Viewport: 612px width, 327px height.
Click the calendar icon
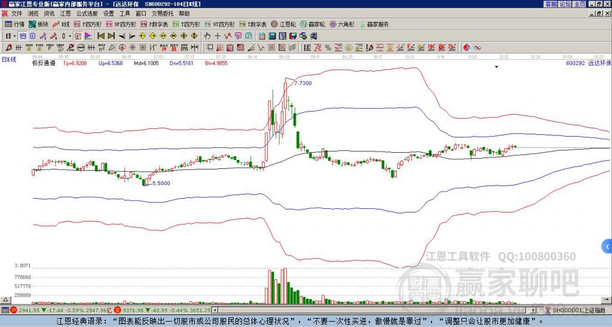(x=262, y=36)
